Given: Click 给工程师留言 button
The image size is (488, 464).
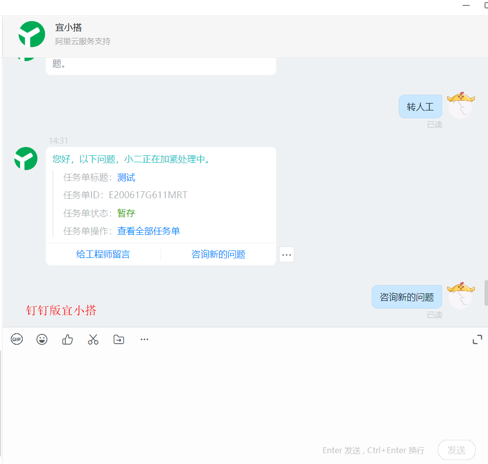Looking at the screenshot, I should (x=103, y=254).
